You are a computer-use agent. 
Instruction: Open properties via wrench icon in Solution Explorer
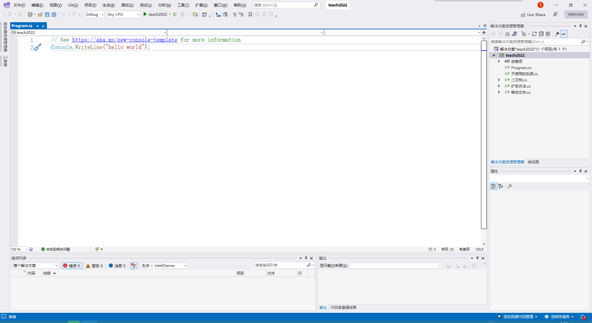point(557,34)
